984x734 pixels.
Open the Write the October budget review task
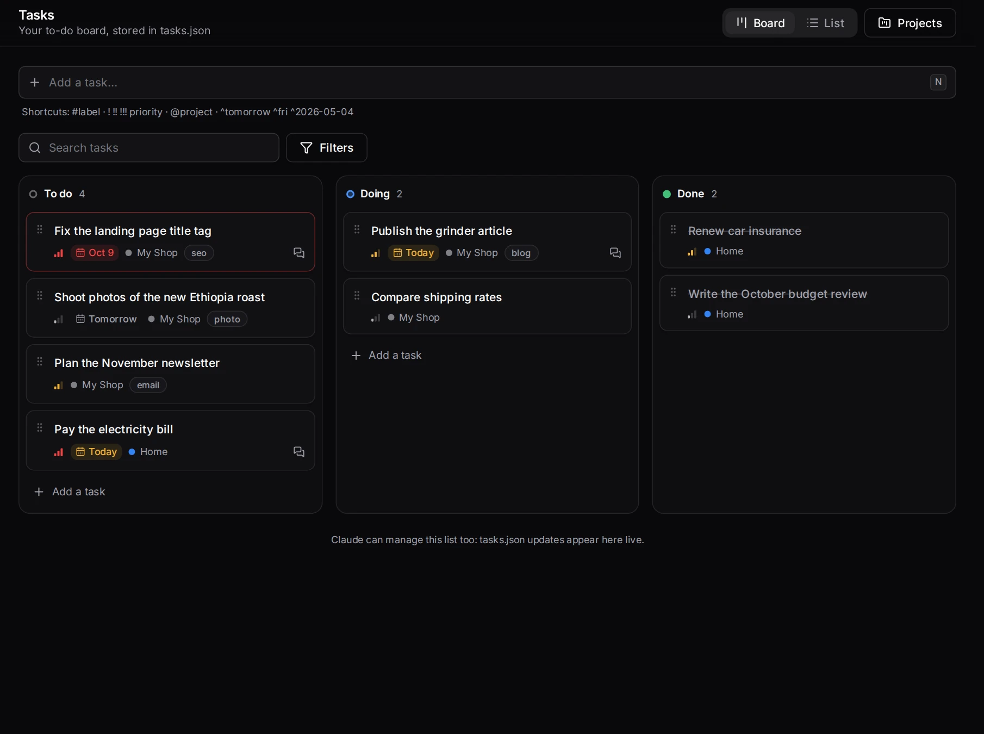tap(777, 294)
